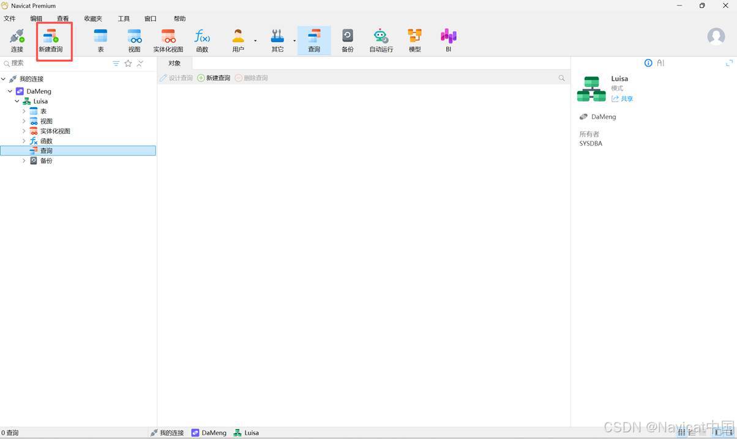Open the 视图 objects view
737x439 pixels.
(x=134, y=40)
